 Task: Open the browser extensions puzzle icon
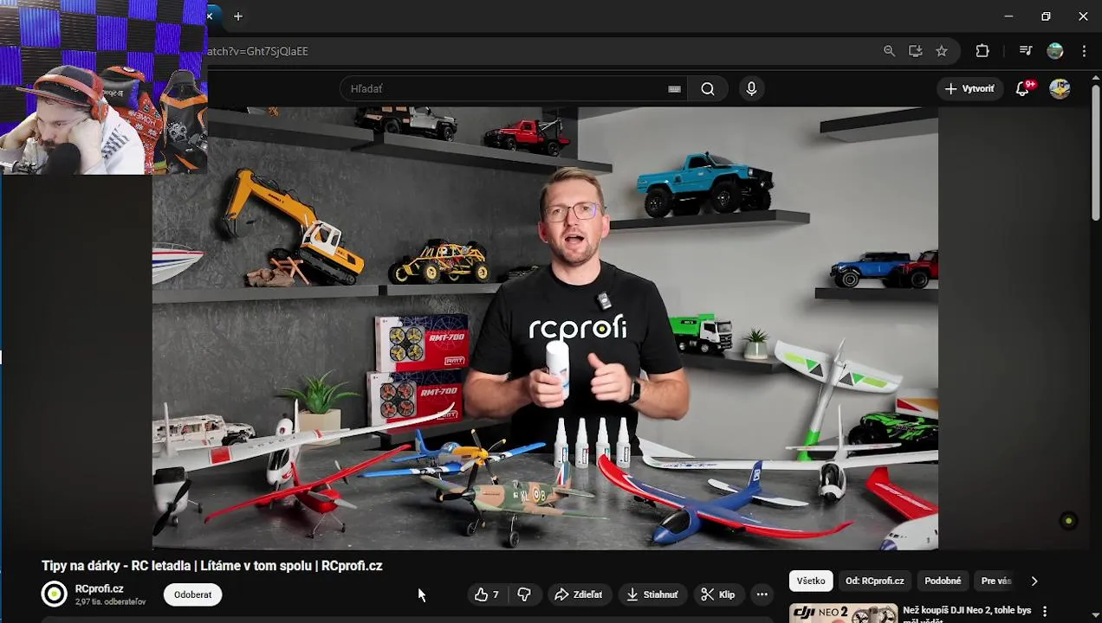(x=982, y=51)
